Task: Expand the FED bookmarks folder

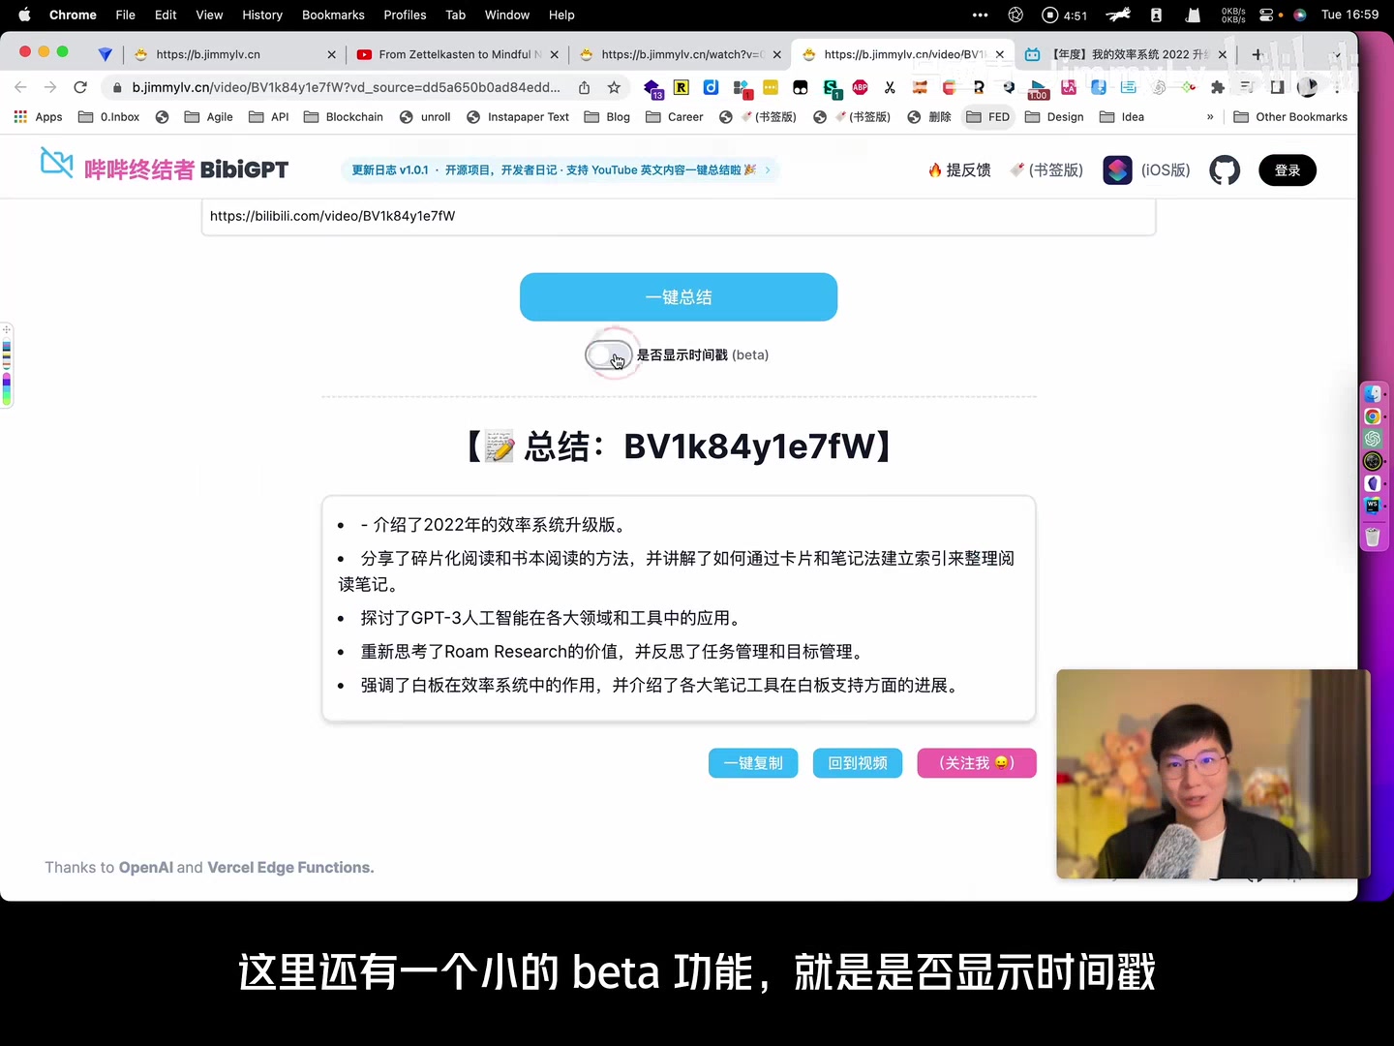Action: pyautogui.click(x=988, y=116)
